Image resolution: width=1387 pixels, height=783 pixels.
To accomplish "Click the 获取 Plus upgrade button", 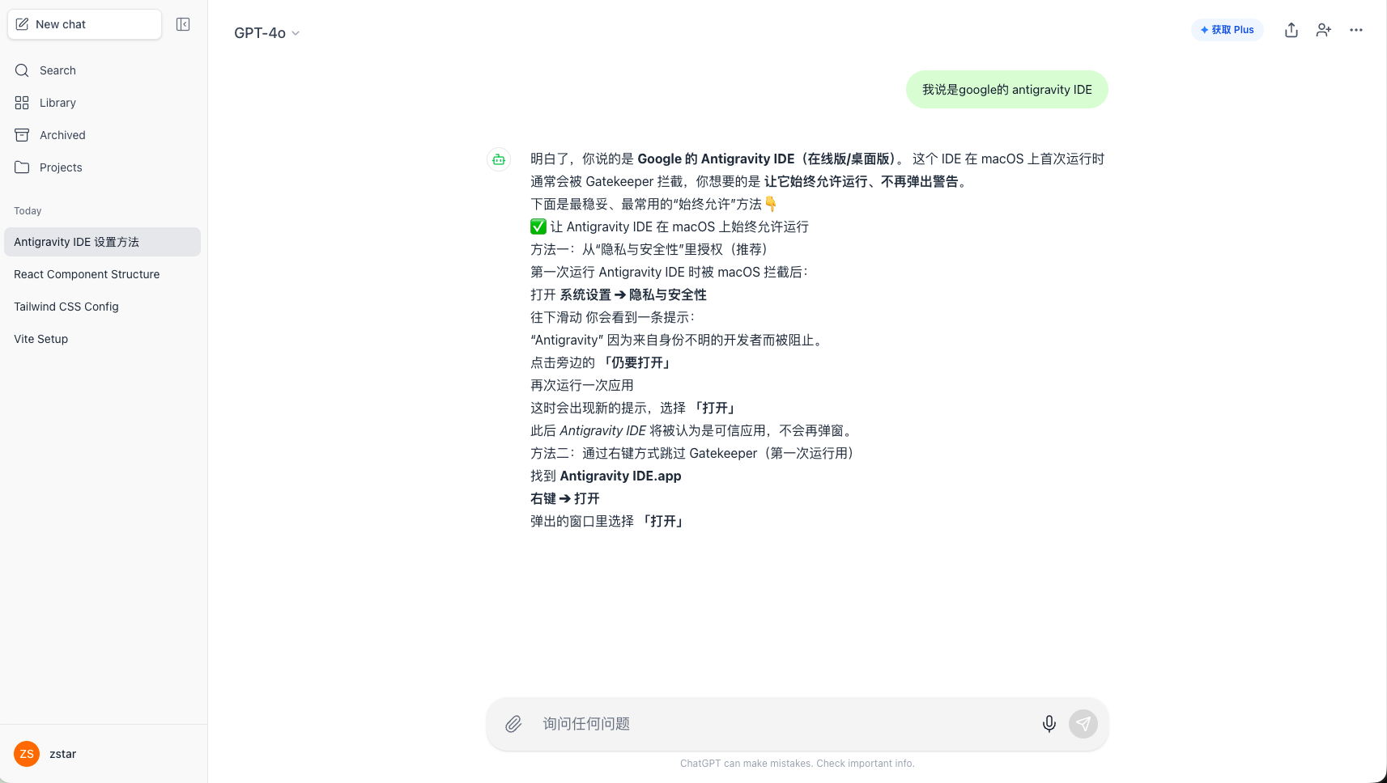I will [1227, 30].
